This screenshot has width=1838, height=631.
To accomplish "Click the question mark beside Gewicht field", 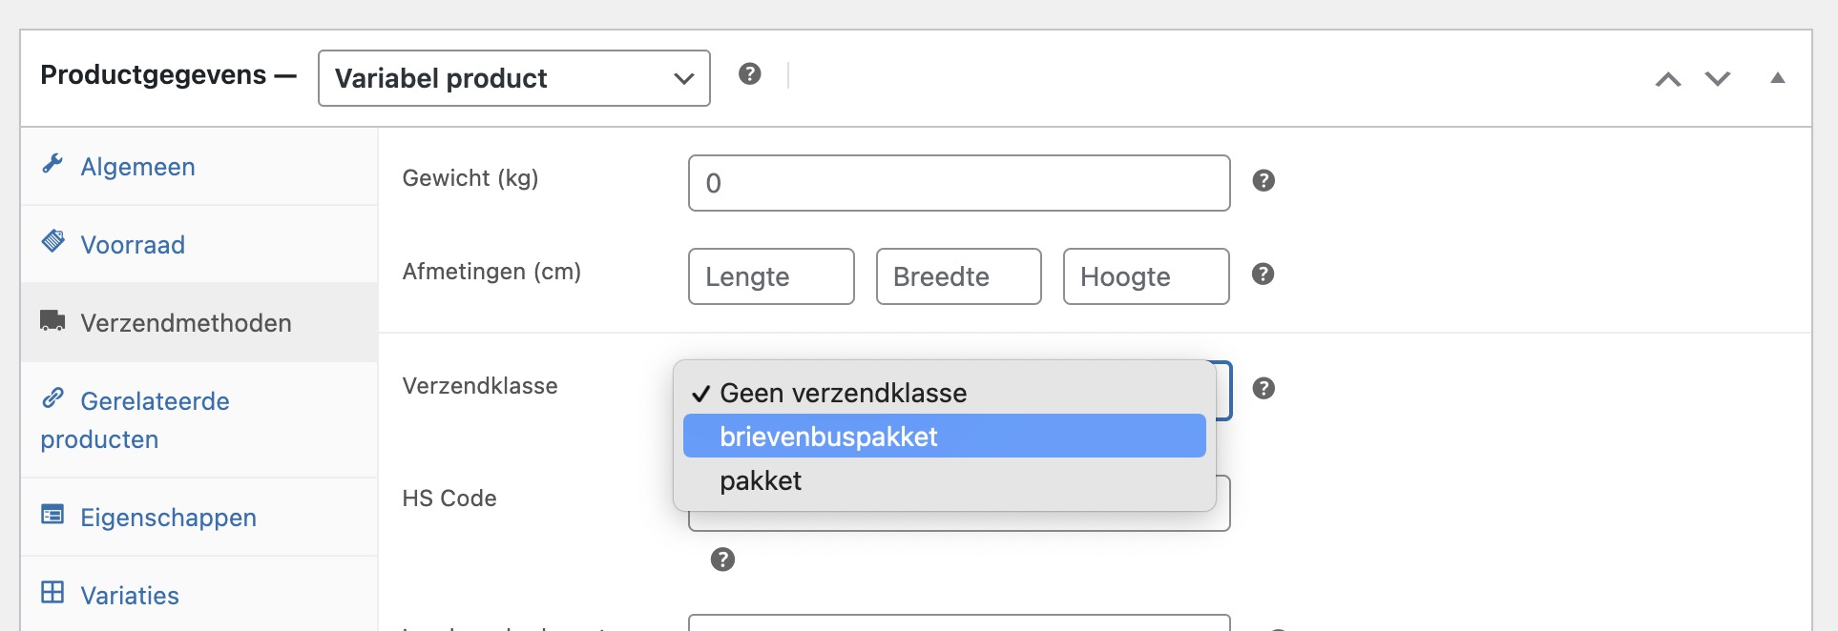I will click(1264, 180).
